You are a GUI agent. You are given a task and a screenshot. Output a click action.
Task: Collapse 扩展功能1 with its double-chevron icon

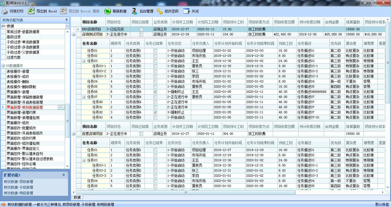[64, 175]
